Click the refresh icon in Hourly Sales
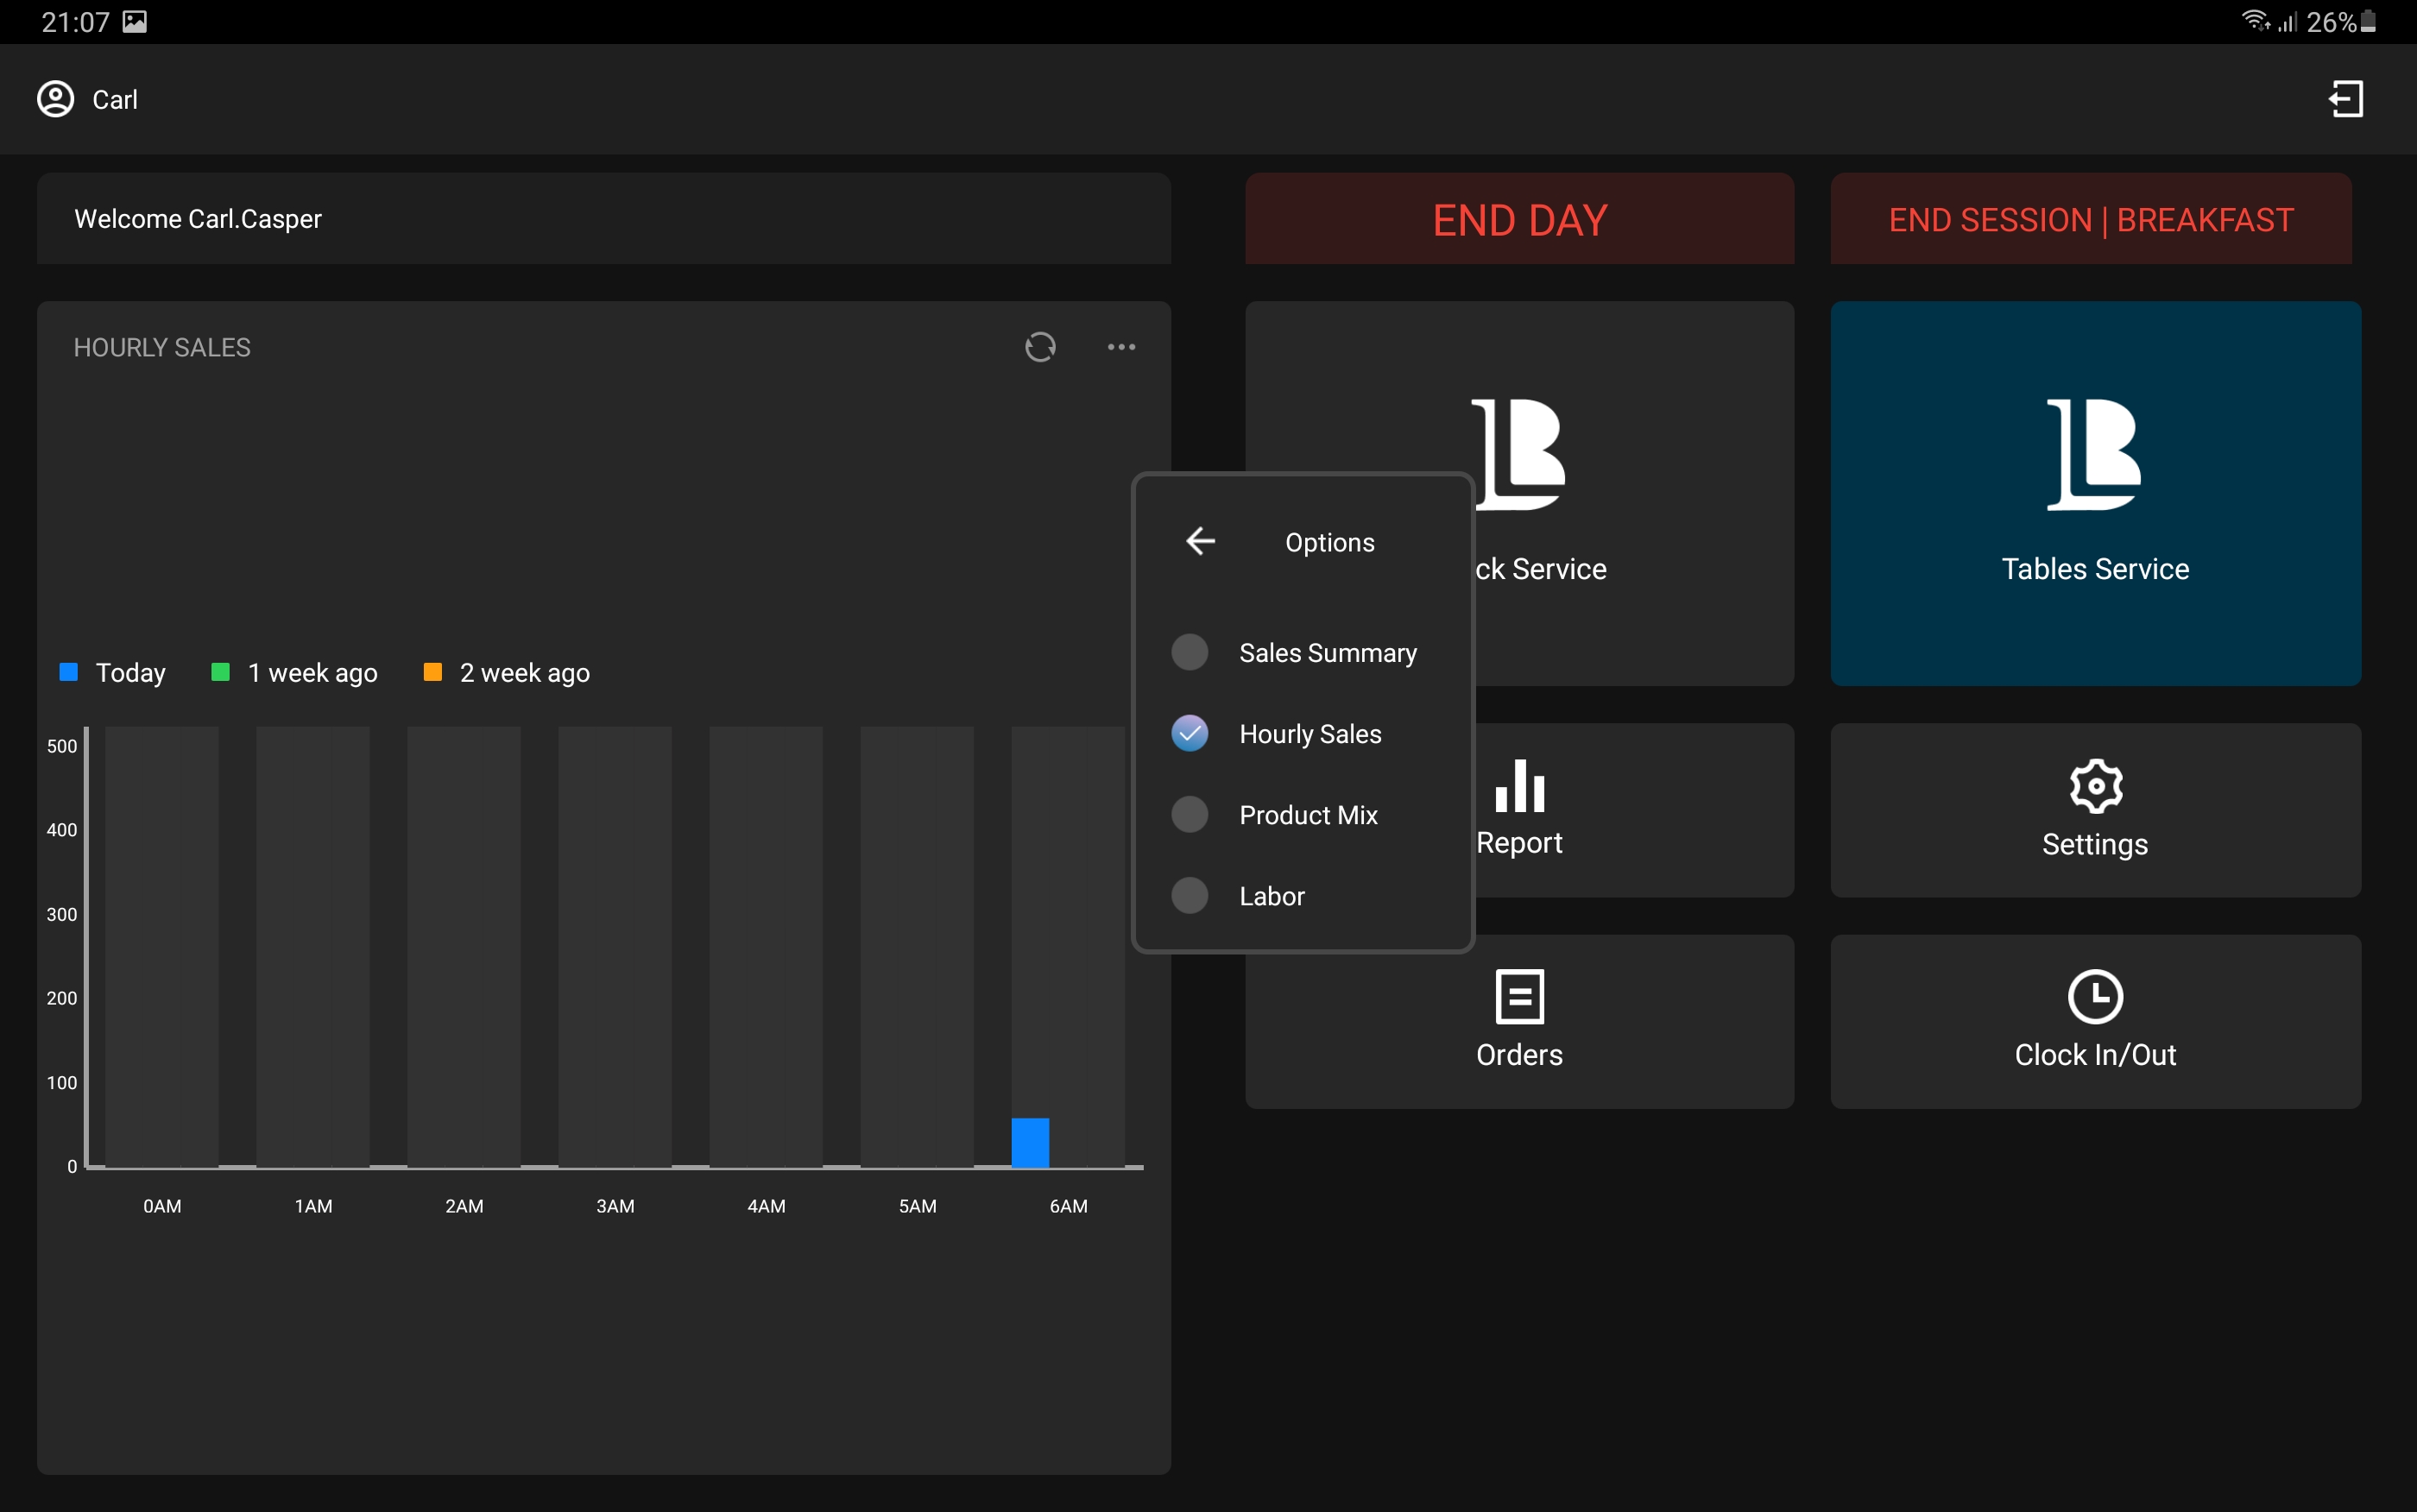This screenshot has height=1512, width=2417. pos(1040,347)
